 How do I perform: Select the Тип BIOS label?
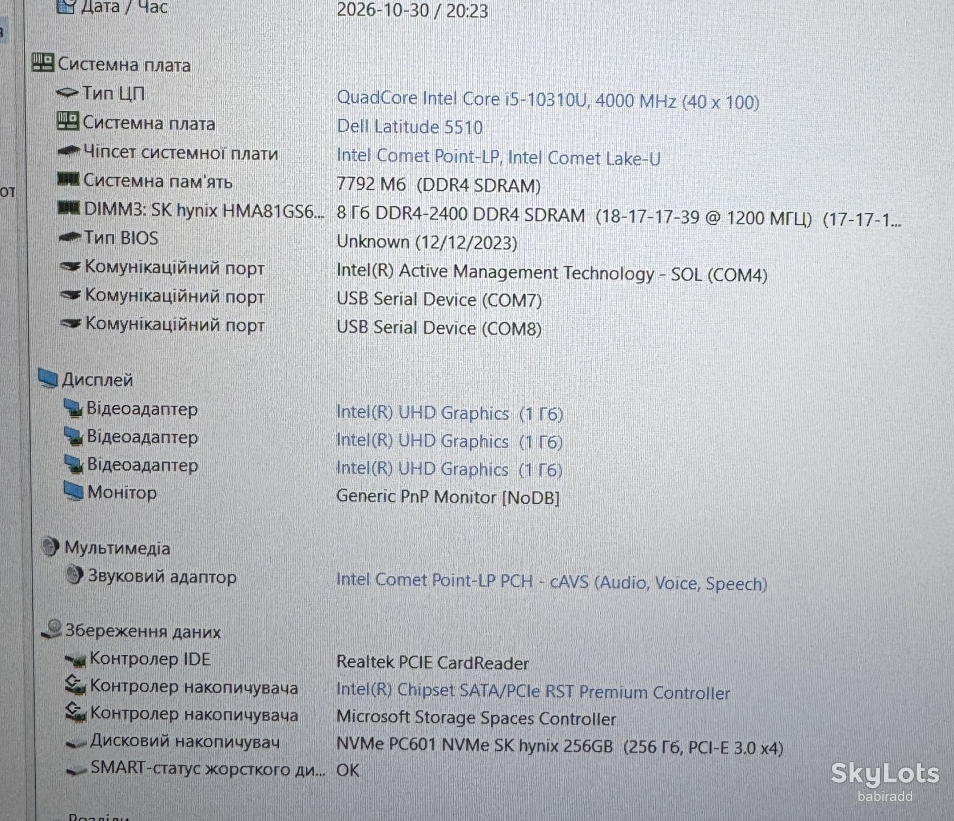[x=122, y=237]
